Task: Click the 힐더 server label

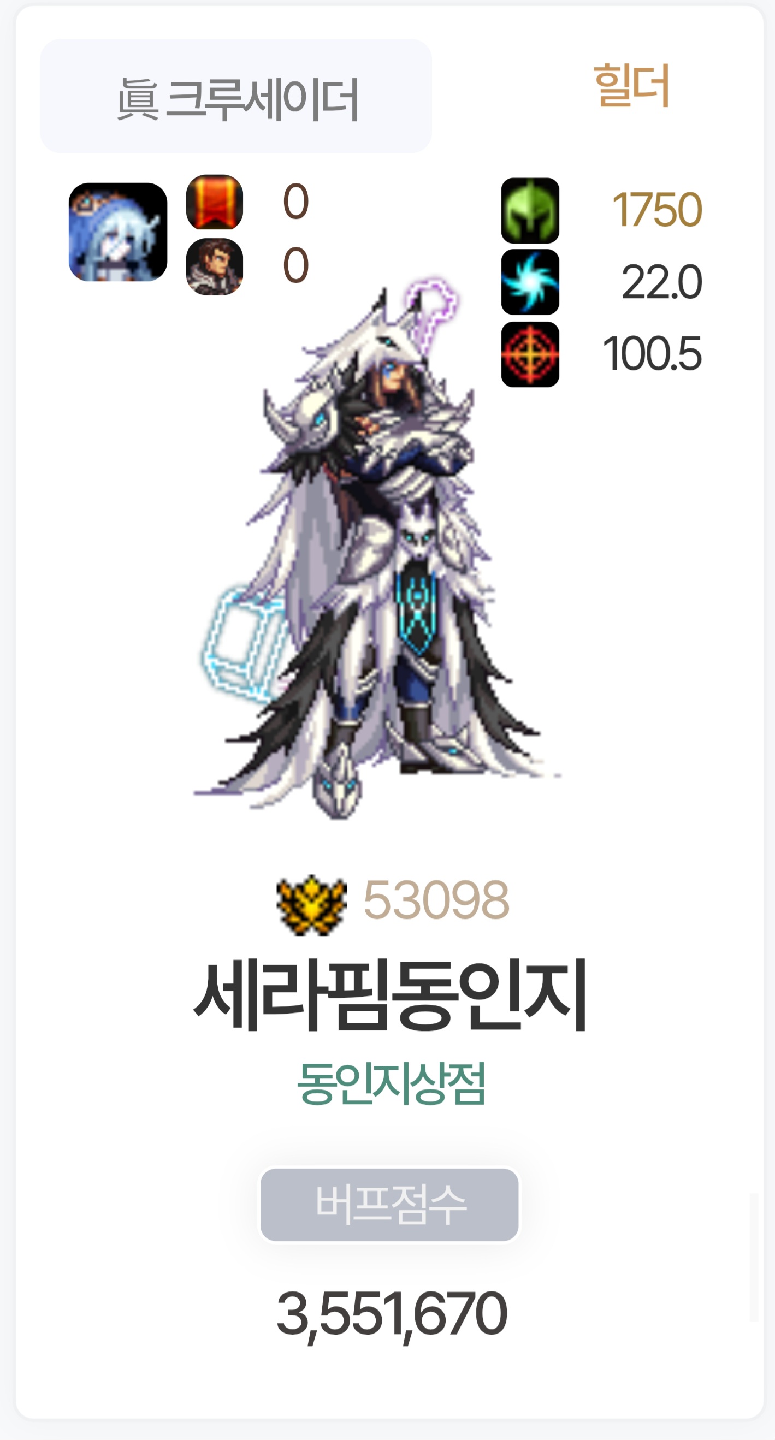Action: point(631,85)
